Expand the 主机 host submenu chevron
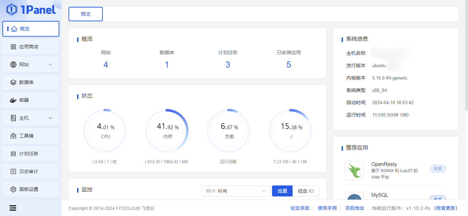The image size is (468, 216). tap(50, 118)
